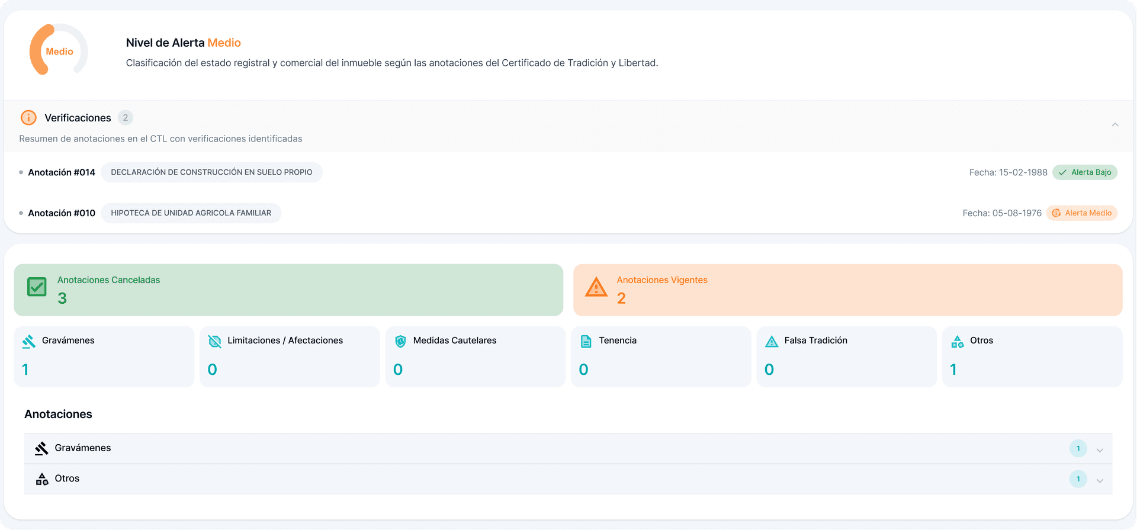Click the Tenencia document icon
This screenshot has height=530, width=1137.
click(586, 342)
